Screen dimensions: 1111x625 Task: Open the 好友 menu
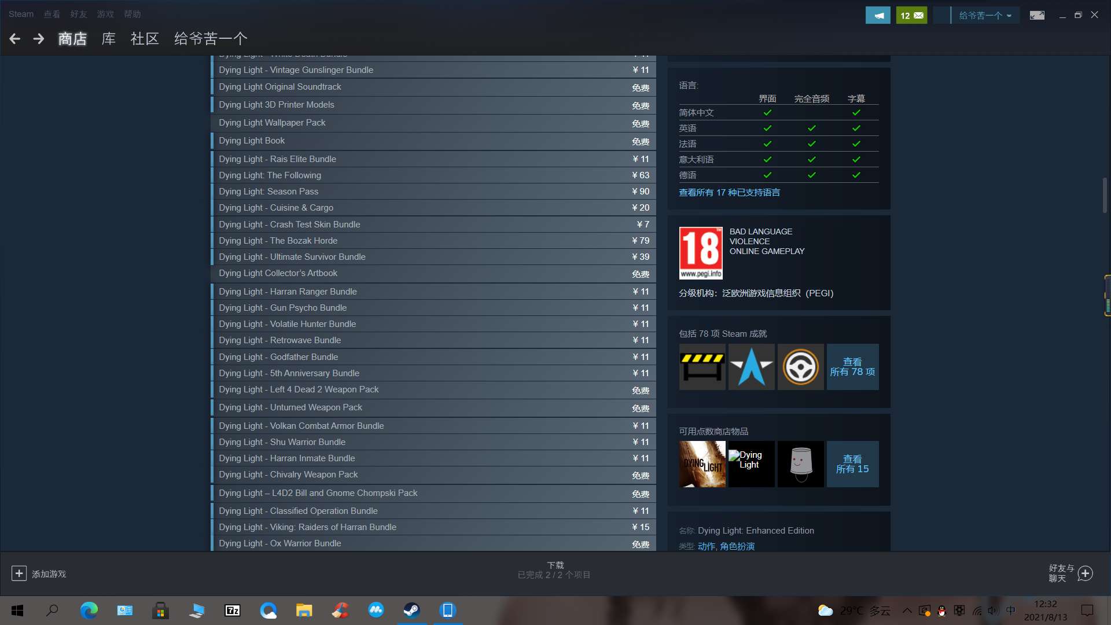79,14
